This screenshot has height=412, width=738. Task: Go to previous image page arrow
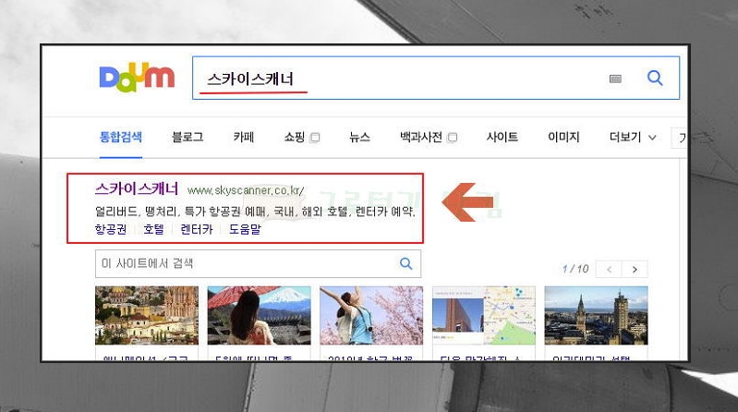[609, 270]
